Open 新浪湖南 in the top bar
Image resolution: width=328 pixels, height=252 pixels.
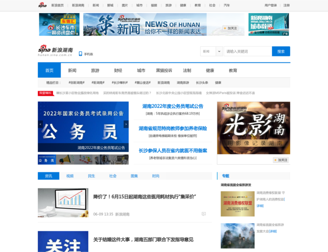(x=78, y=5)
